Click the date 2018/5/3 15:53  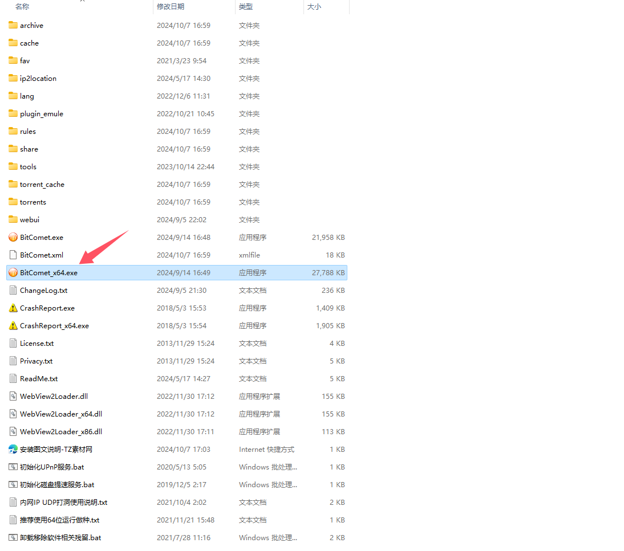(181, 308)
